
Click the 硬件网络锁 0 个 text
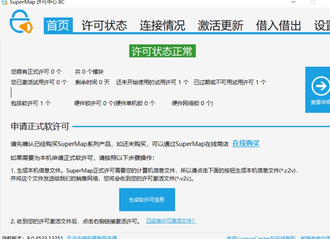pyautogui.click(x=191, y=103)
